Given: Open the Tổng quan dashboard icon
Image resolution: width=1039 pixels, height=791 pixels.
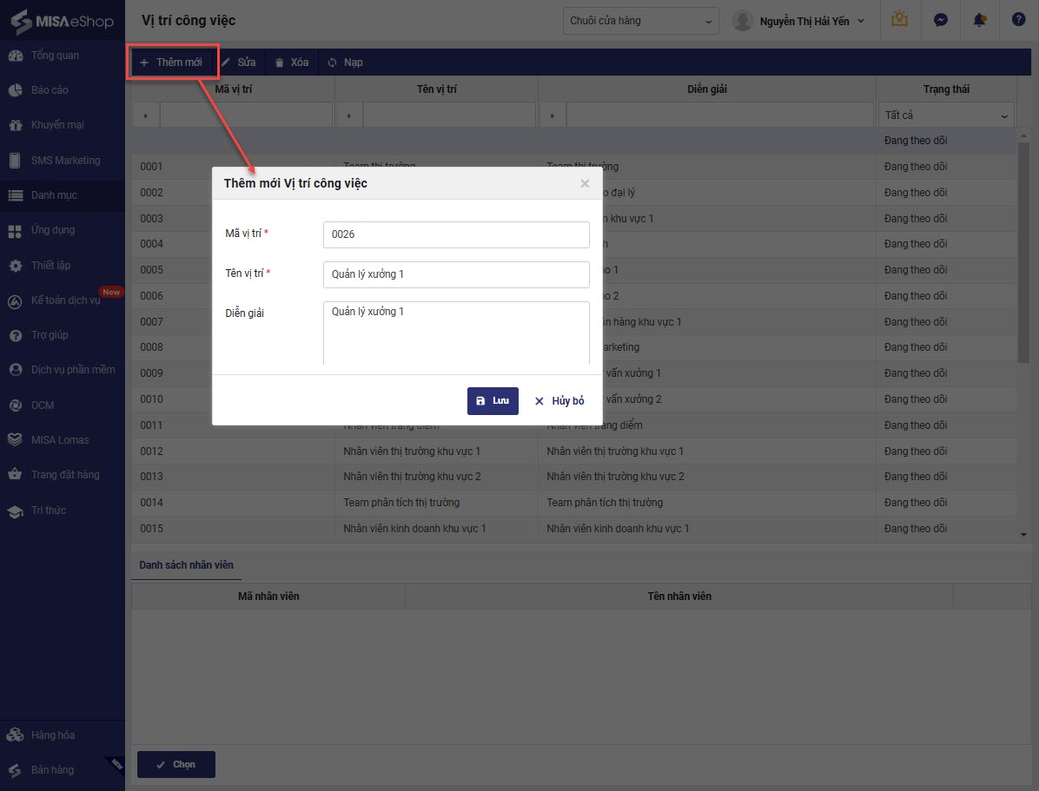Looking at the screenshot, I should pos(16,56).
